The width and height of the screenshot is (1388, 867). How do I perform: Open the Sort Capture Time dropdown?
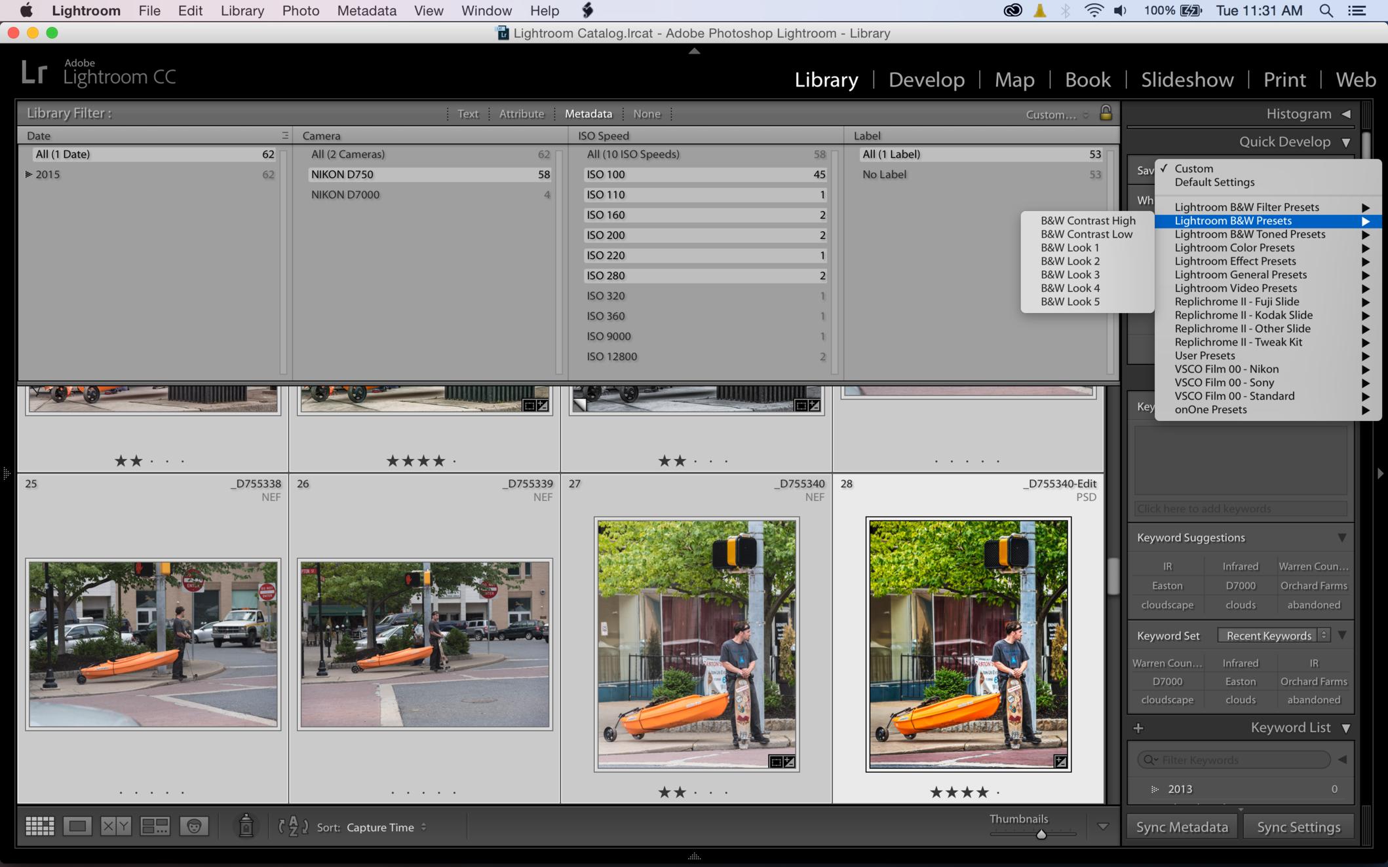click(x=386, y=827)
